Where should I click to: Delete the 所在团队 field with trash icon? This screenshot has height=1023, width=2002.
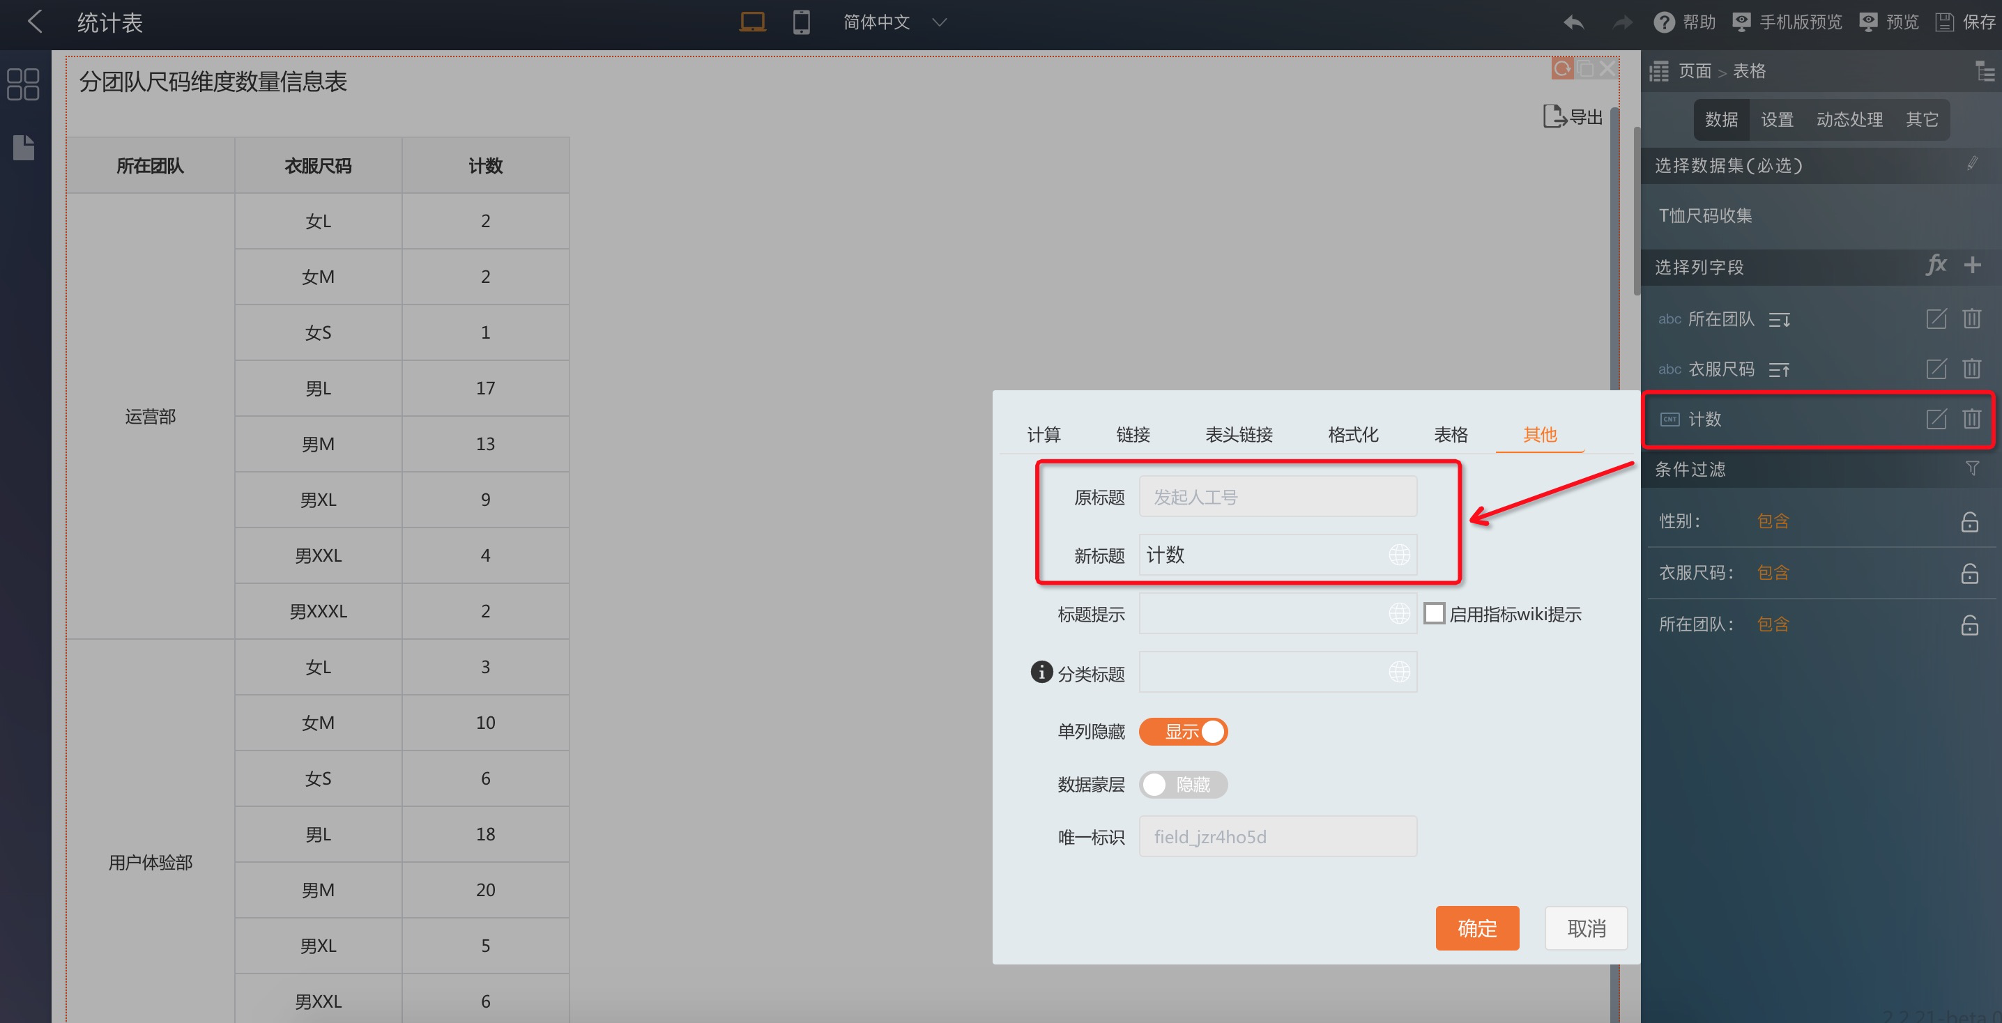1972,318
